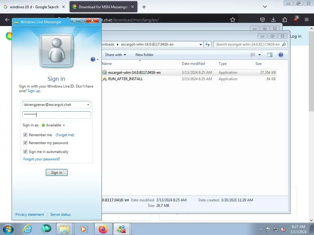
Task: Open Windows Media Player from taskbar
Action: (x=83, y=229)
